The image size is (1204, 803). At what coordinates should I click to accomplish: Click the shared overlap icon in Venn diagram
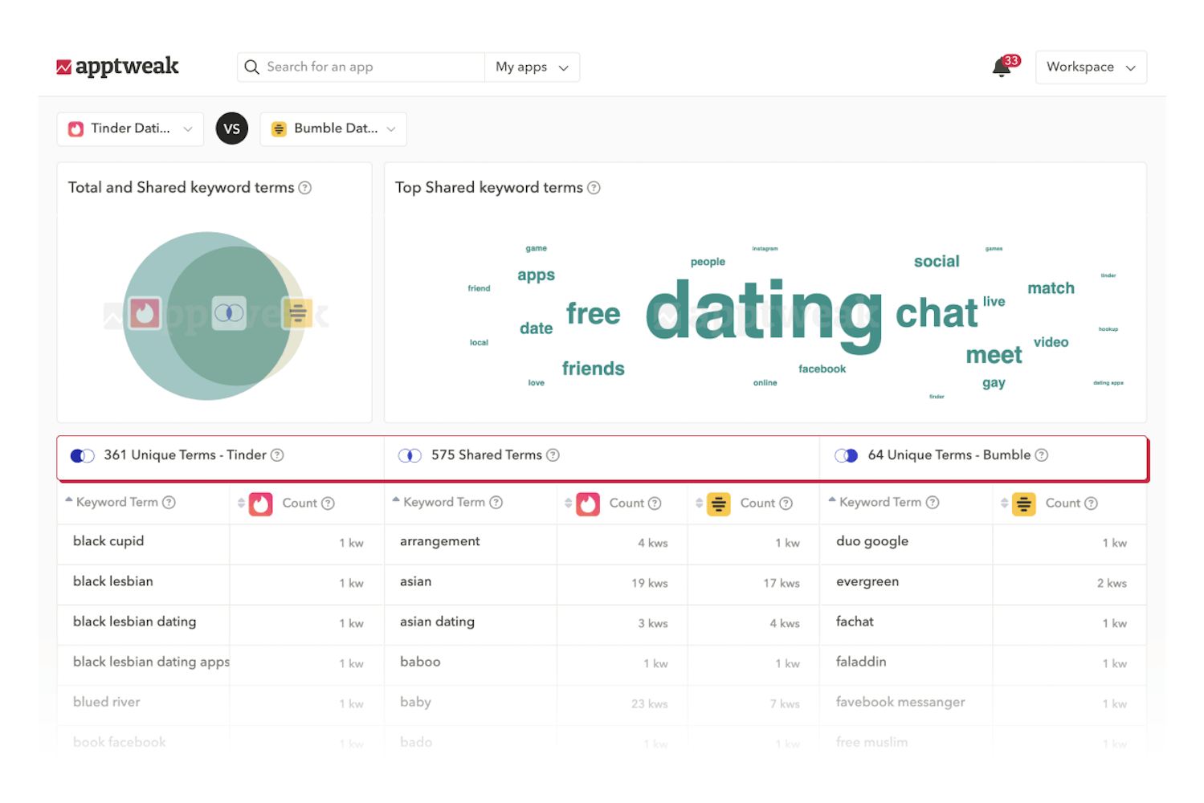click(229, 313)
